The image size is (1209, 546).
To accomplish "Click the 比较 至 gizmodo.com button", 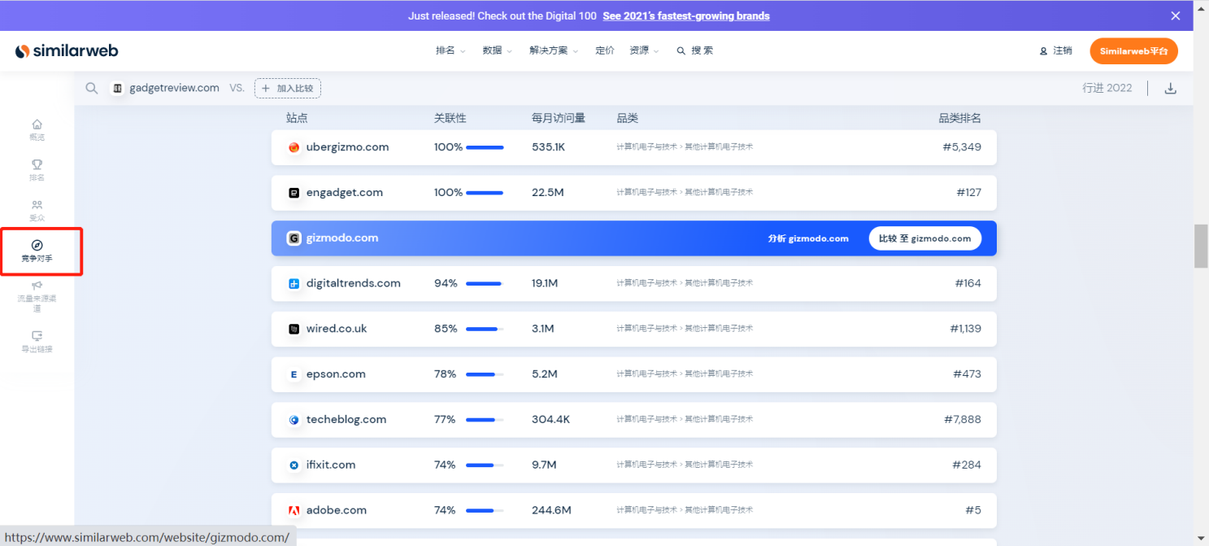I will click(x=924, y=238).
